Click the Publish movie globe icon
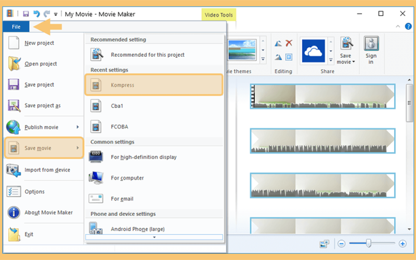The image size is (416, 260). coord(14,127)
